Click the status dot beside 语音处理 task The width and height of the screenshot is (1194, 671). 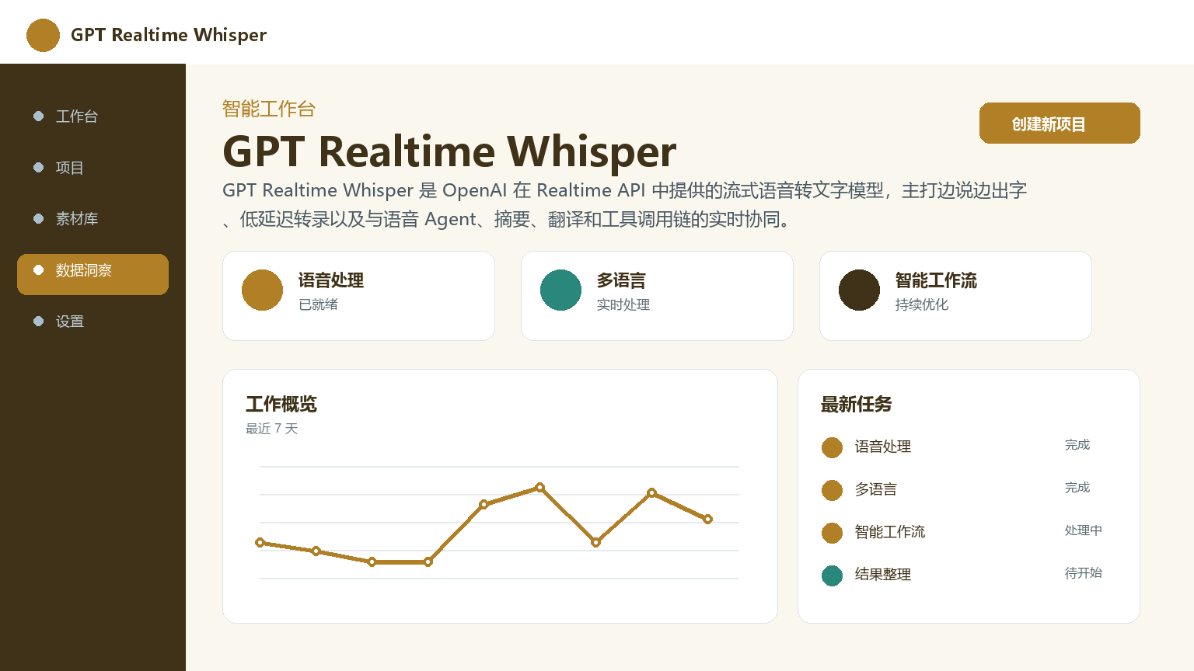pos(832,447)
